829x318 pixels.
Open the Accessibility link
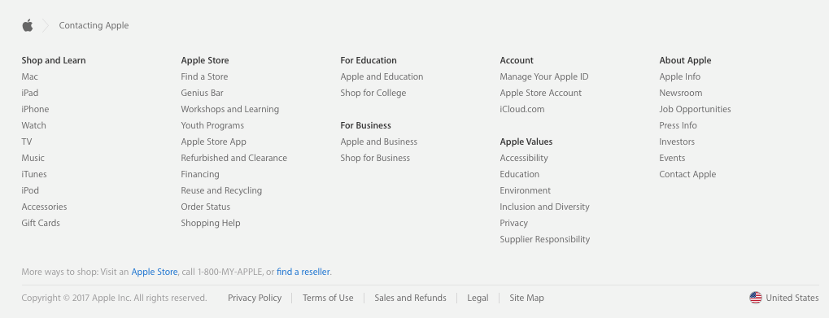(524, 158)
